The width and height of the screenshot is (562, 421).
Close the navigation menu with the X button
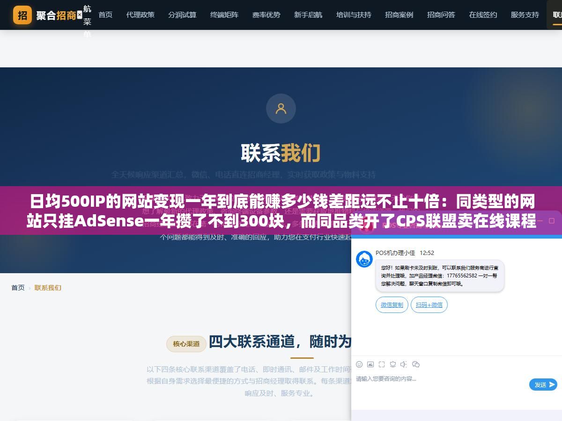[79, 15]
